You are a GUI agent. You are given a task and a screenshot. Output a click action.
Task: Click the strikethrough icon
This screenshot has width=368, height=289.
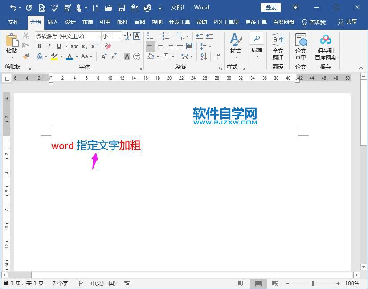click(74, 46)
